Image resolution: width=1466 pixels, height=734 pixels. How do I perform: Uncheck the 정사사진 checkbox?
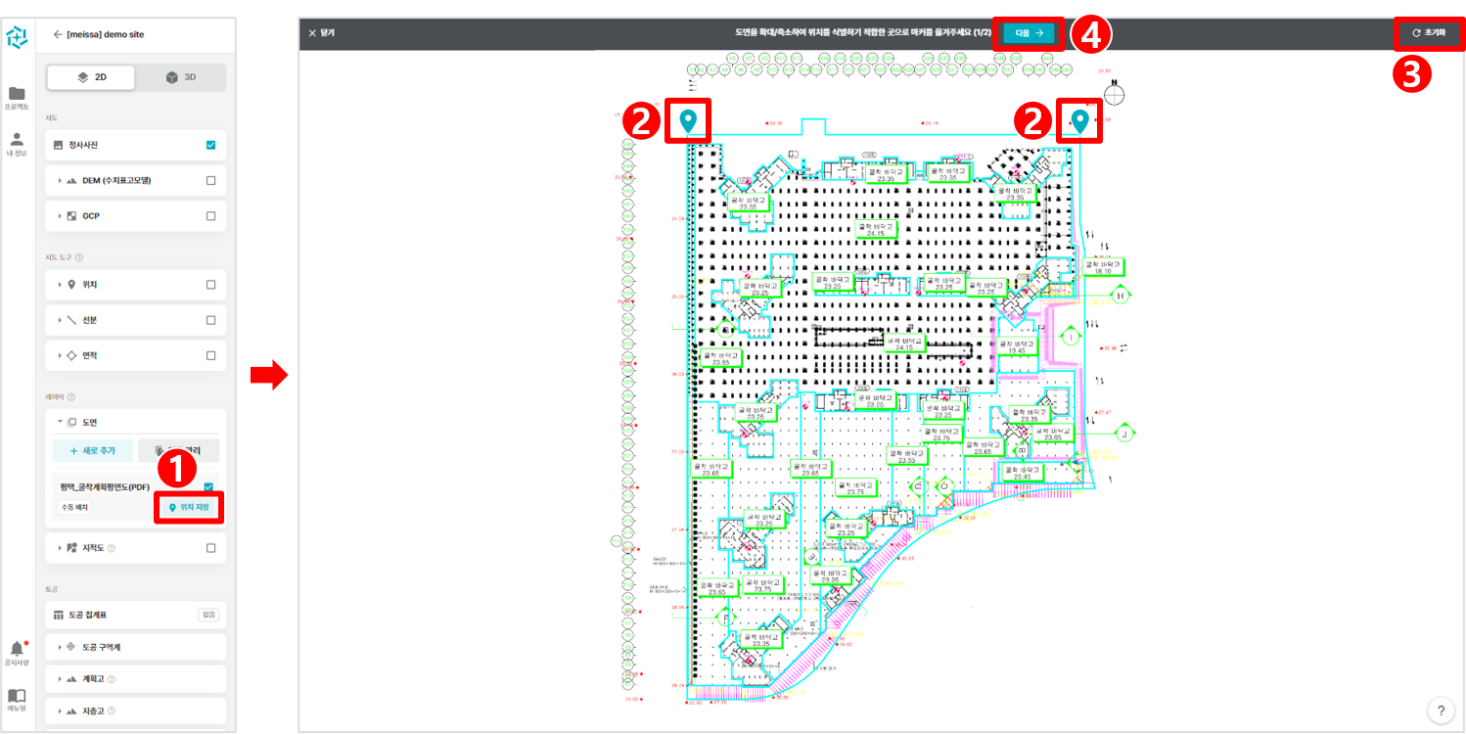pos(210,145)
